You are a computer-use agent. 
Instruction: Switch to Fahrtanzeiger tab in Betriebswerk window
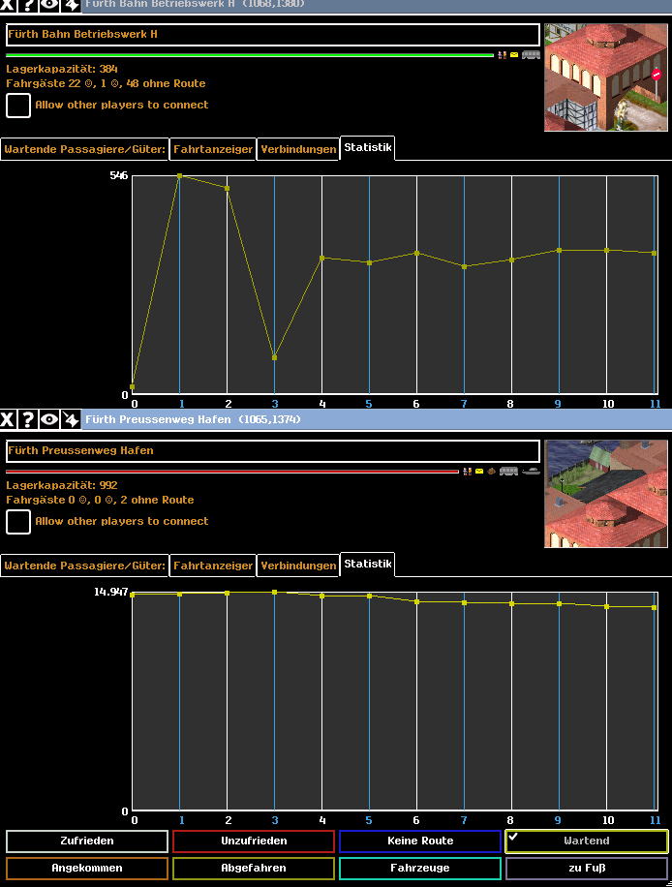click(x=213, y=150)
